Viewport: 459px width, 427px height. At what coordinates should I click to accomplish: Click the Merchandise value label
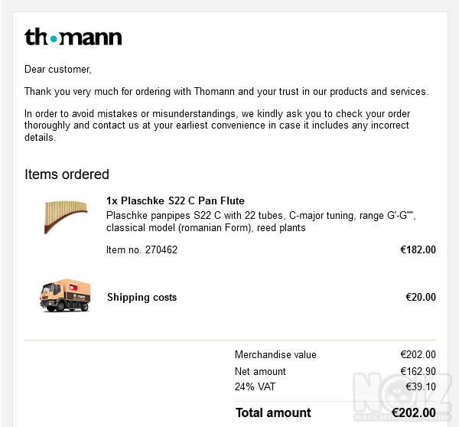click(x=275, y=354)
